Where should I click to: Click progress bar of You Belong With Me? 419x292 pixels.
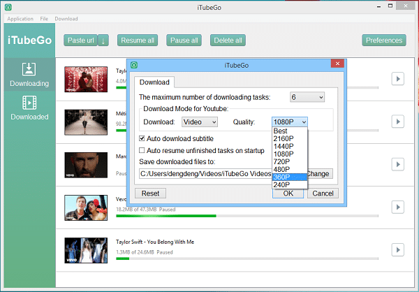pos(247,258)
